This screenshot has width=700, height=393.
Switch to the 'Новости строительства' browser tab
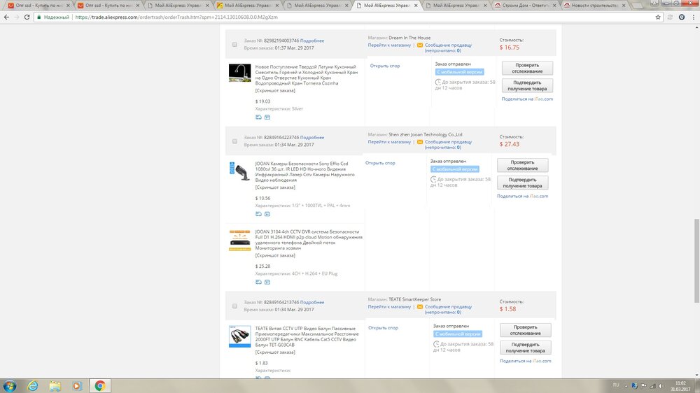point(595,6)
